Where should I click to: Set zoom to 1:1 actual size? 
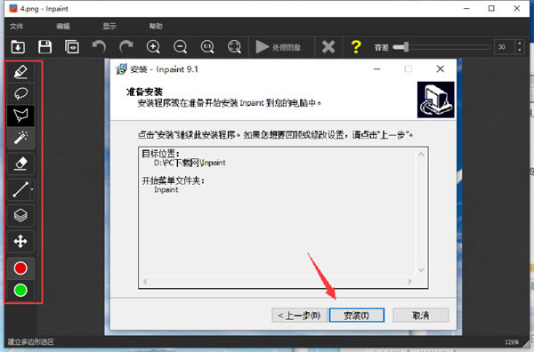tap(207, 47)
